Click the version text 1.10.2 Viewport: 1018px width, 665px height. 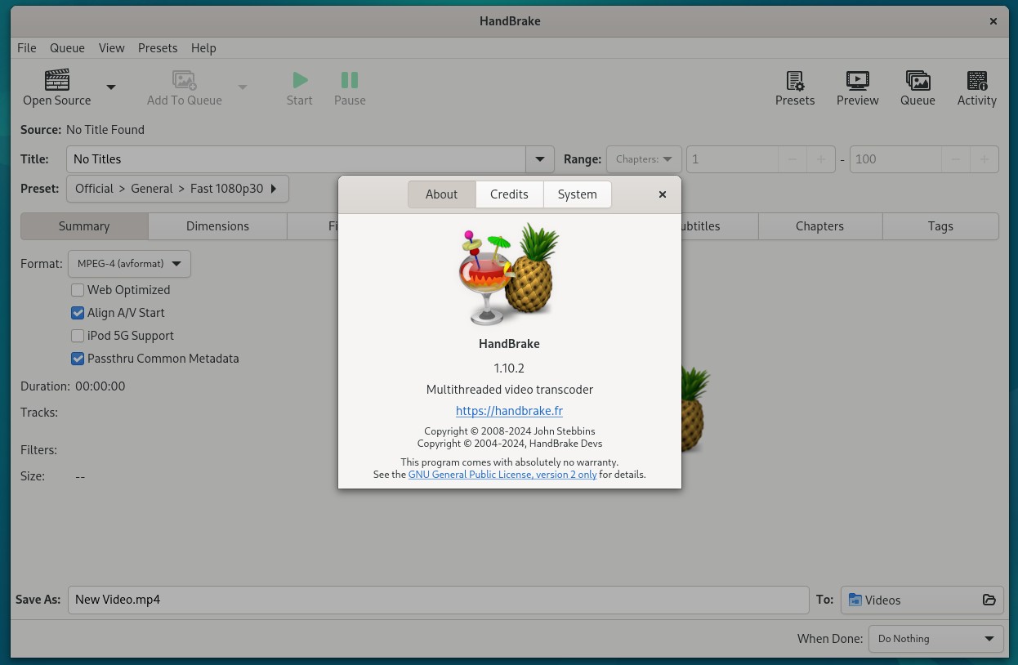[x=509, y=368]
